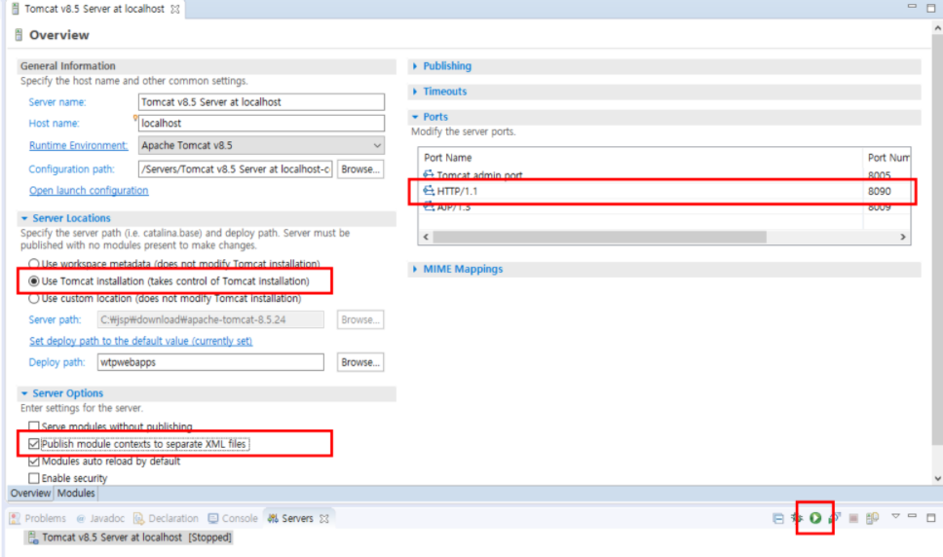The image size is (943, 557).
Task: Click the Server name input field
Action: [x=261, y=102]
